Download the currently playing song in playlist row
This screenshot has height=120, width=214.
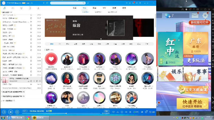(29, 81)
